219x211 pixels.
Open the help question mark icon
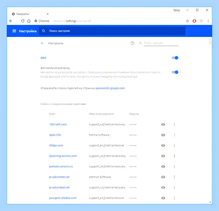(132, 43)
